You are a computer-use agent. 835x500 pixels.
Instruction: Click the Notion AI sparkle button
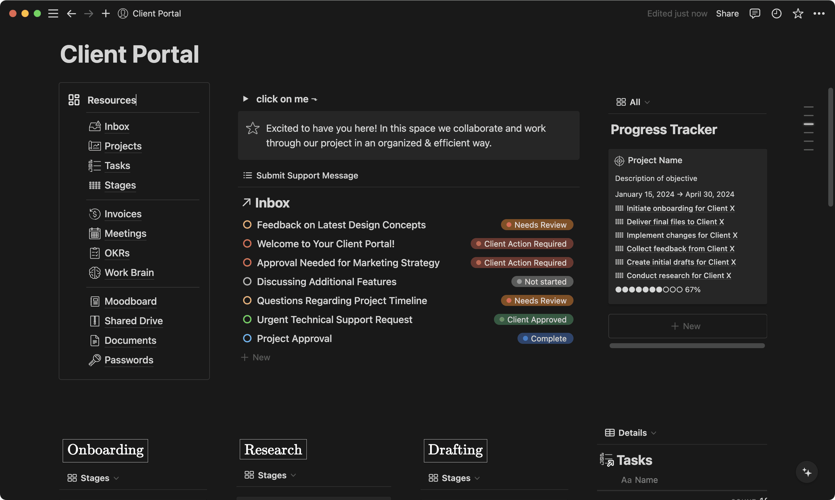click(807, 472)
